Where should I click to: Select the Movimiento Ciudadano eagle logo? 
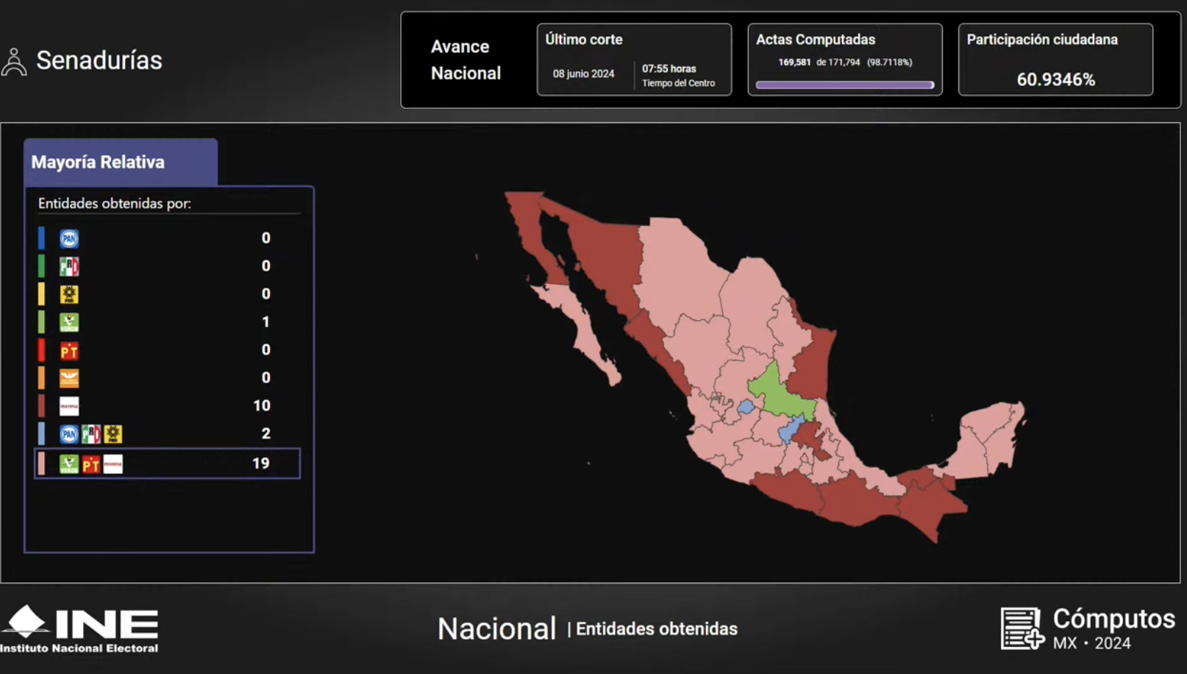(x=68, y=377)
